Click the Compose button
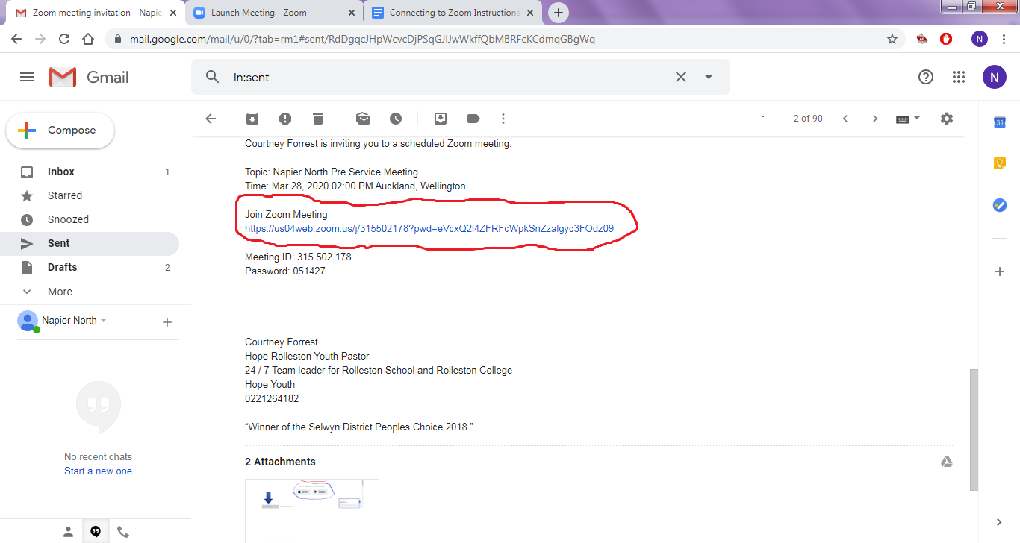1020x543 pixels. point(60,131)
